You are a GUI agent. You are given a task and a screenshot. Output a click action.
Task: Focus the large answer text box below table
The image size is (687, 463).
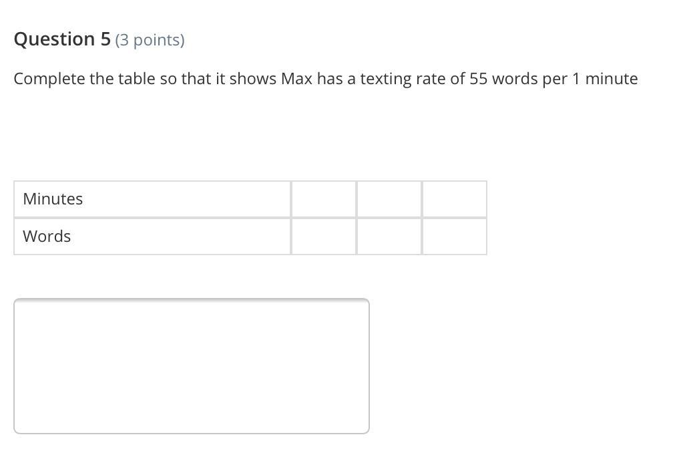click(x=192, y=366)
